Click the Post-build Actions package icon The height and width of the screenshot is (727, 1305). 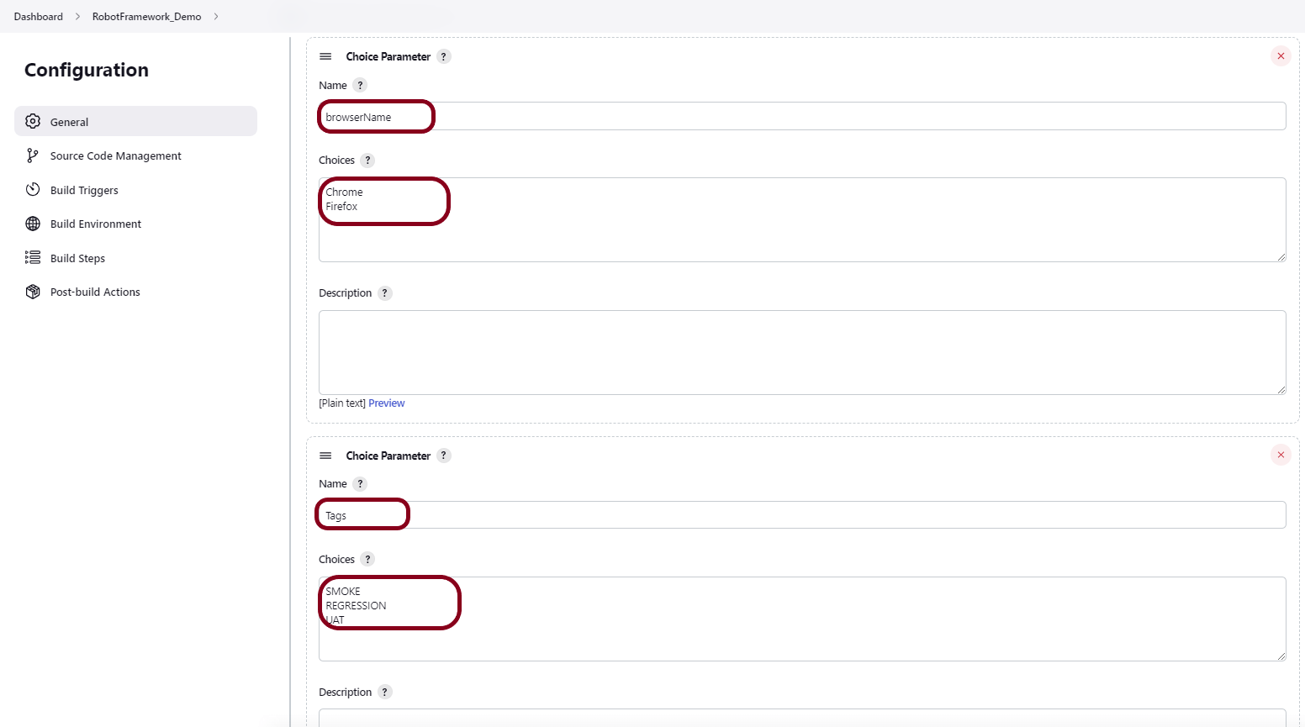tap(32, 292)
